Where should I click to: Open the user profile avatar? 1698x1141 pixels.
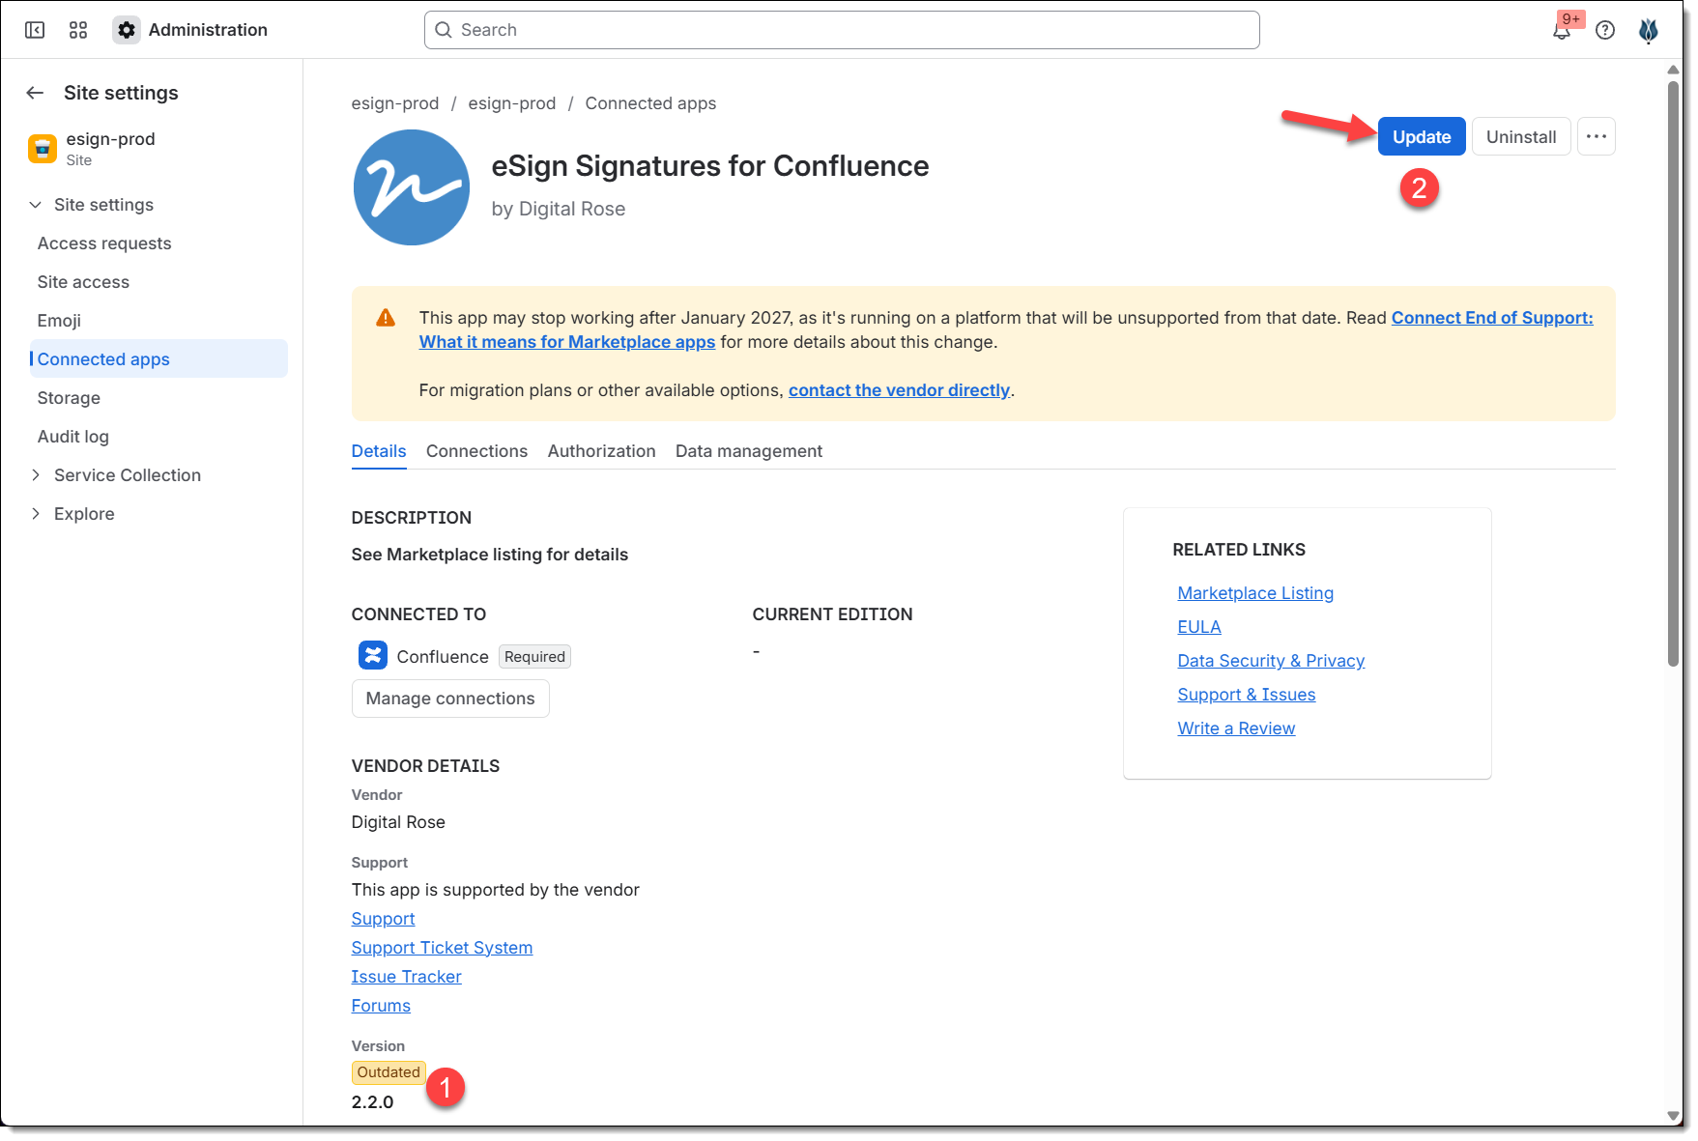click(1649, 30)
